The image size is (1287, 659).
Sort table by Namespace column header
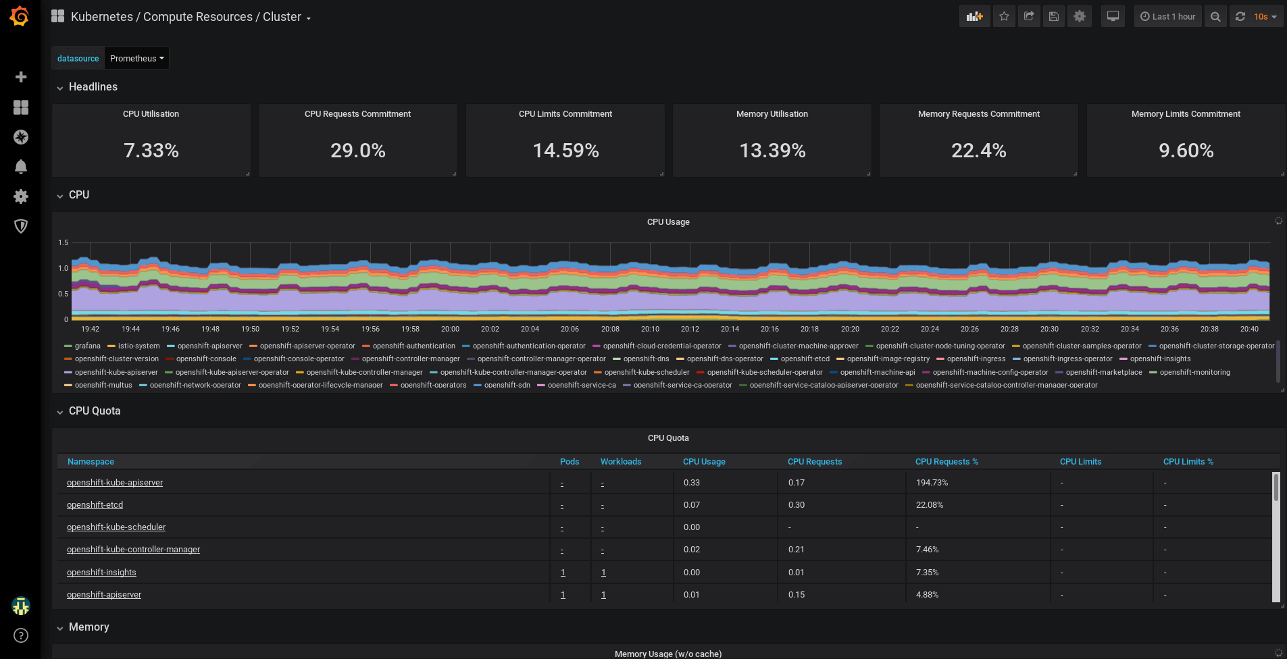pyautogui.click(x=91, y=462)
